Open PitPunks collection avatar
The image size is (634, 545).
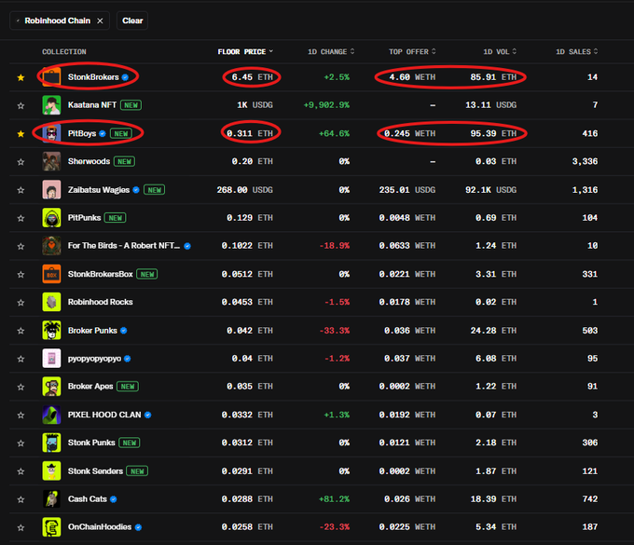pyautogui.click(x=52, y=218)
